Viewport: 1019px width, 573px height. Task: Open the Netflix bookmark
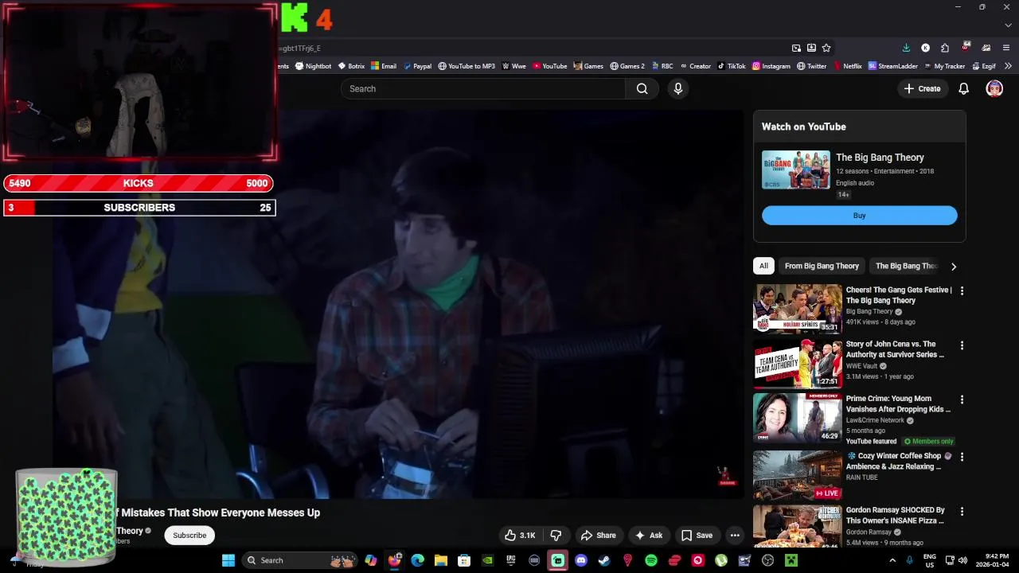[x=847, y=66]
